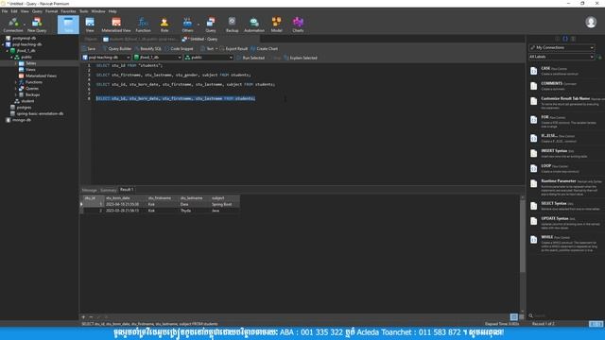605x340 pixels.
Task: Toggle the code snippet pane icon
Action: pyautogui.click(x=565, y=39)
